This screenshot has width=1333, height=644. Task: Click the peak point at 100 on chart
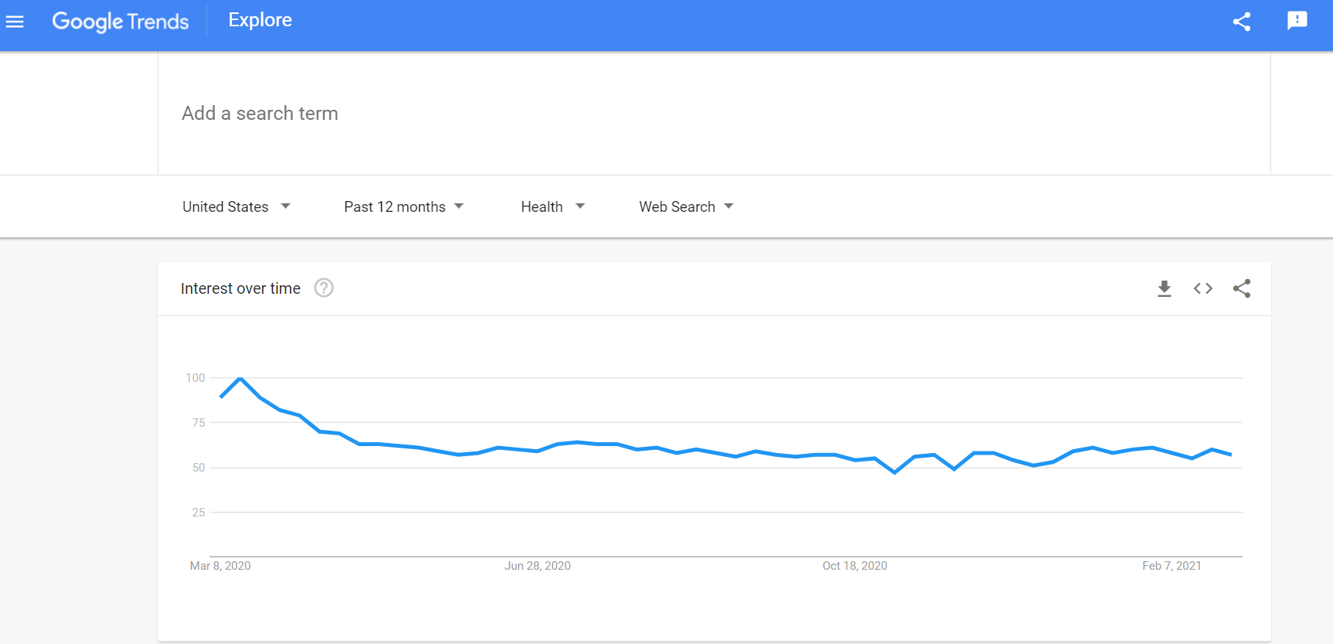240,379
